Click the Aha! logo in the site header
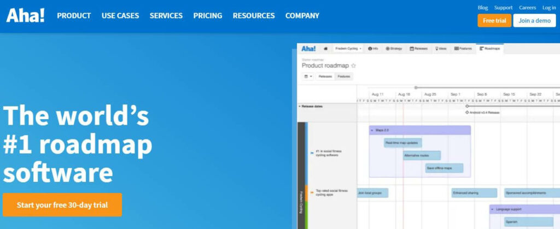This screenshot has width=560, height=229. [25, 16]
